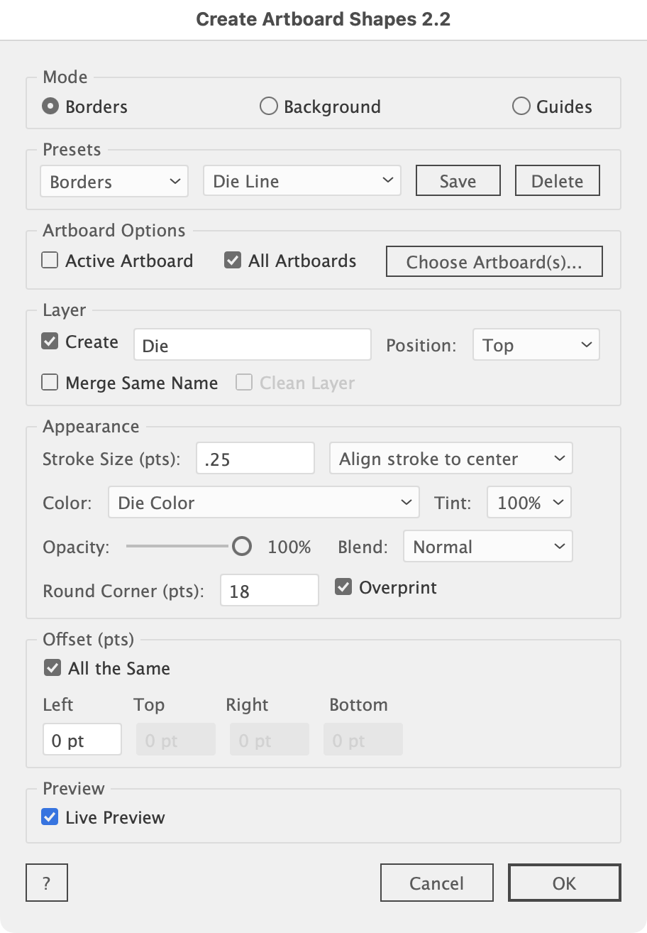The width and height of the screenshot is (647, 933).
Task: Open the Borders preset type dropdown
Action: [114, 181]
